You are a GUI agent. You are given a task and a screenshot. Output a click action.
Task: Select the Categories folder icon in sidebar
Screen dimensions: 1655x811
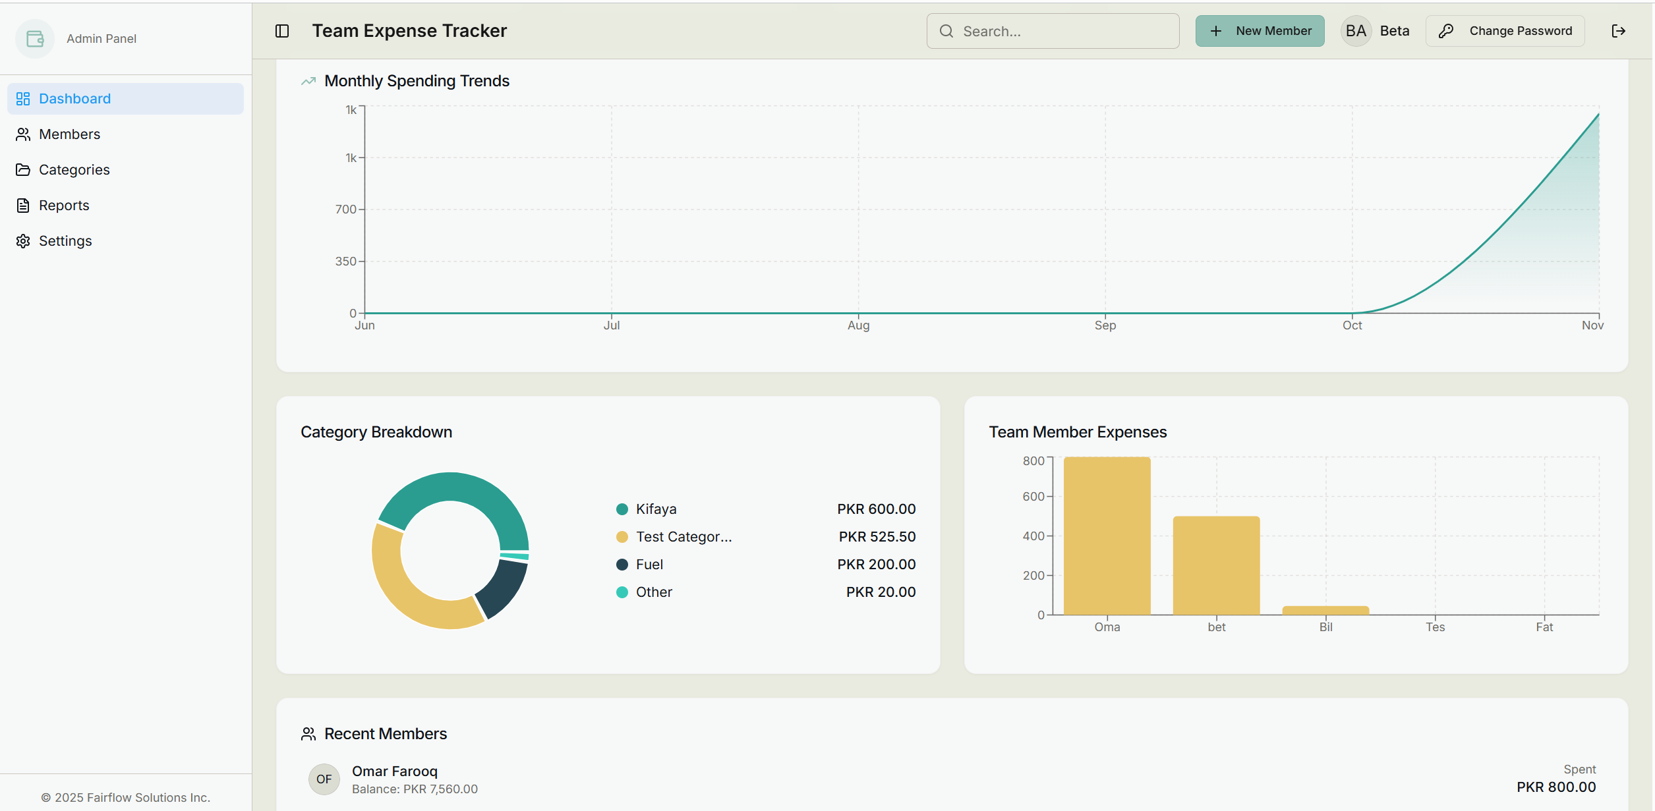pos(24,169)
